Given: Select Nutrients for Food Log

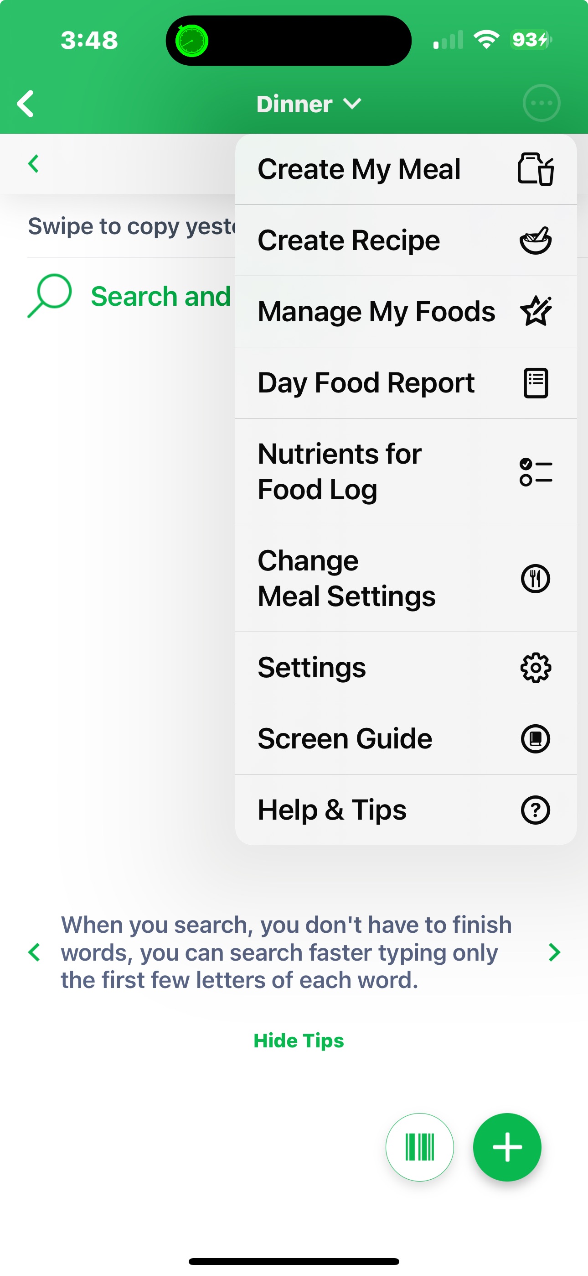Looking at the screenshot, I should tap(405, 471).
